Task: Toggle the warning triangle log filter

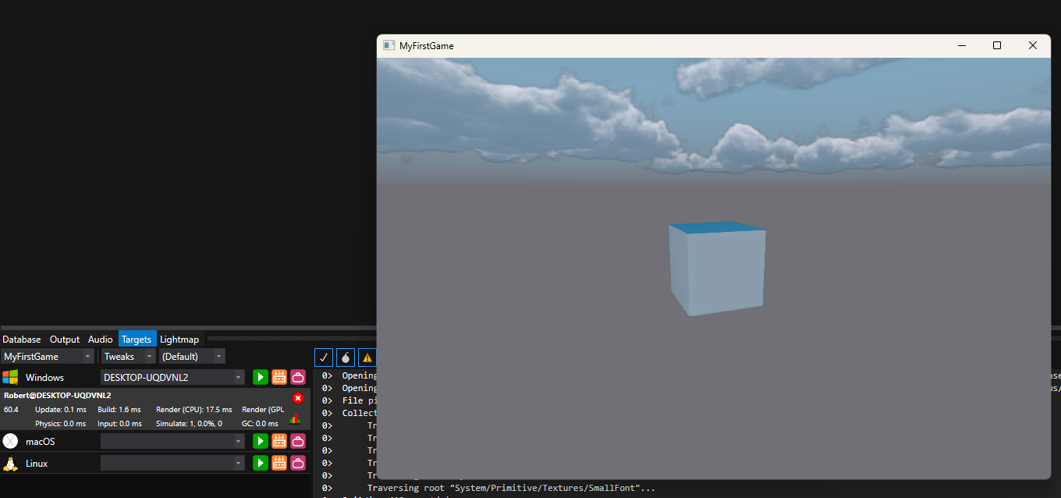Action: click(x=367, y=357)
